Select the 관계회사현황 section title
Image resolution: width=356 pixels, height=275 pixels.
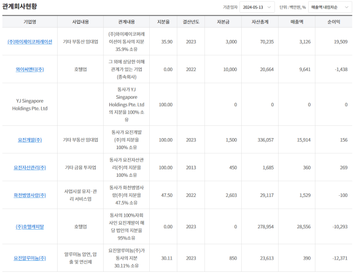tap(20, 6)
